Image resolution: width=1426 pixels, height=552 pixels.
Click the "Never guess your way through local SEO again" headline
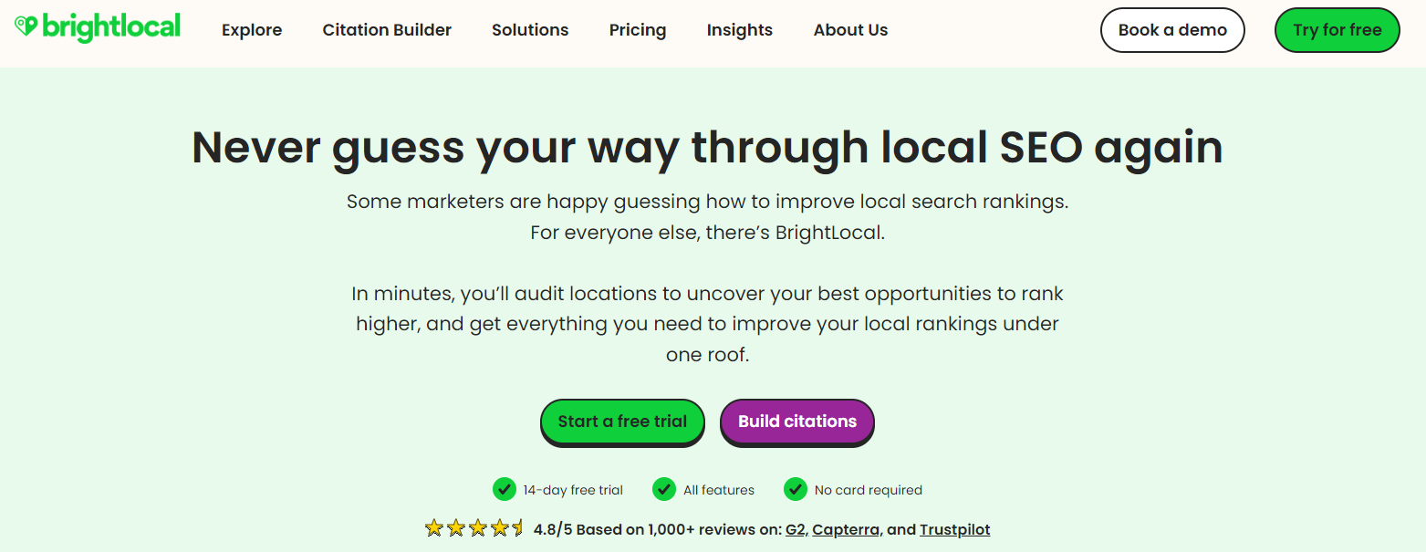(707, 147)
